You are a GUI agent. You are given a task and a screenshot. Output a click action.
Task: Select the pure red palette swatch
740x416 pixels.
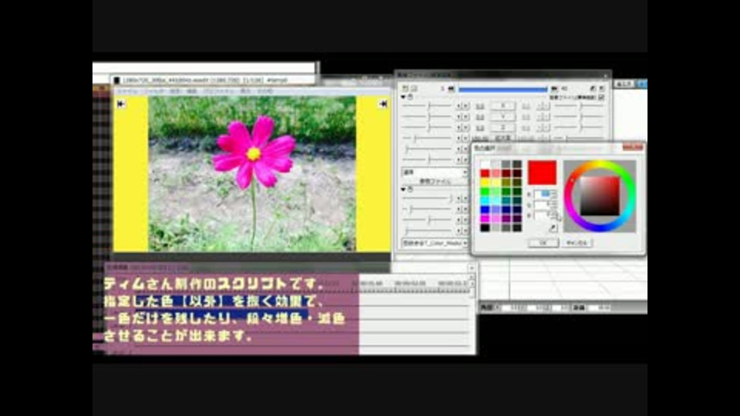pyautogui.click(x=485, y=173)
